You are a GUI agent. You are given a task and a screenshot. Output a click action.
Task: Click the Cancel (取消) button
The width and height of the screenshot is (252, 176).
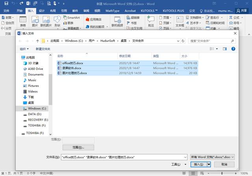coord(224,165)
